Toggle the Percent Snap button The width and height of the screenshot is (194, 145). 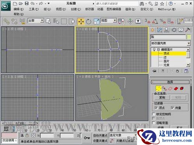tap(163, 21)
